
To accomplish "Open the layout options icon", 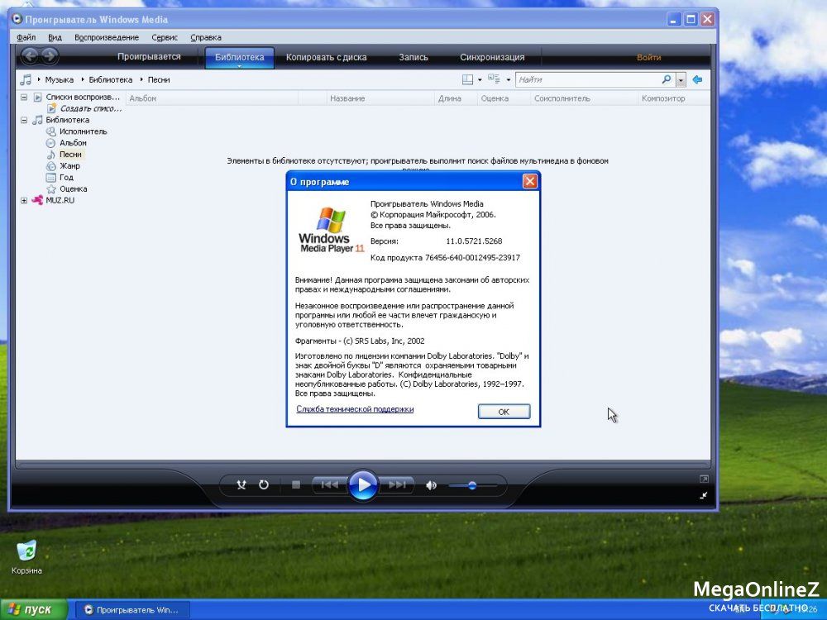I will coord(467,79).
